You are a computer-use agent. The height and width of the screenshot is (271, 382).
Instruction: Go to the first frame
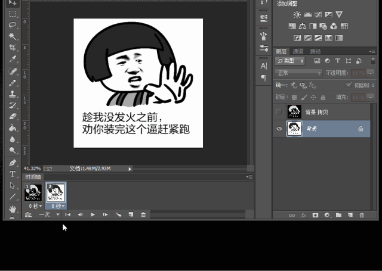[x=68, y=214]
